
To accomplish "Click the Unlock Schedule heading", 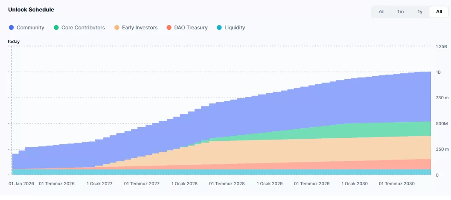I will (31, 9).
